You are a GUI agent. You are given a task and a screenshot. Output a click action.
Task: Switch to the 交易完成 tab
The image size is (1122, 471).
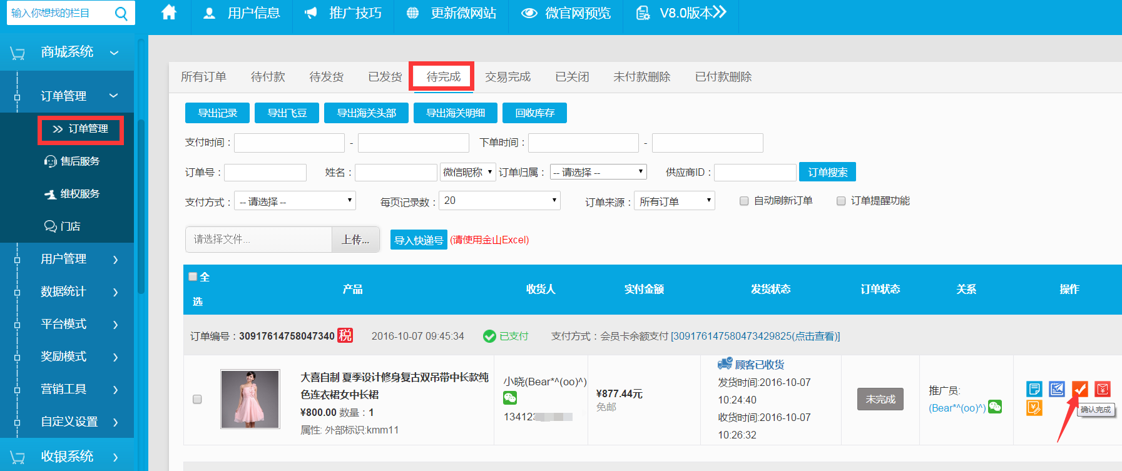(507, 77)
